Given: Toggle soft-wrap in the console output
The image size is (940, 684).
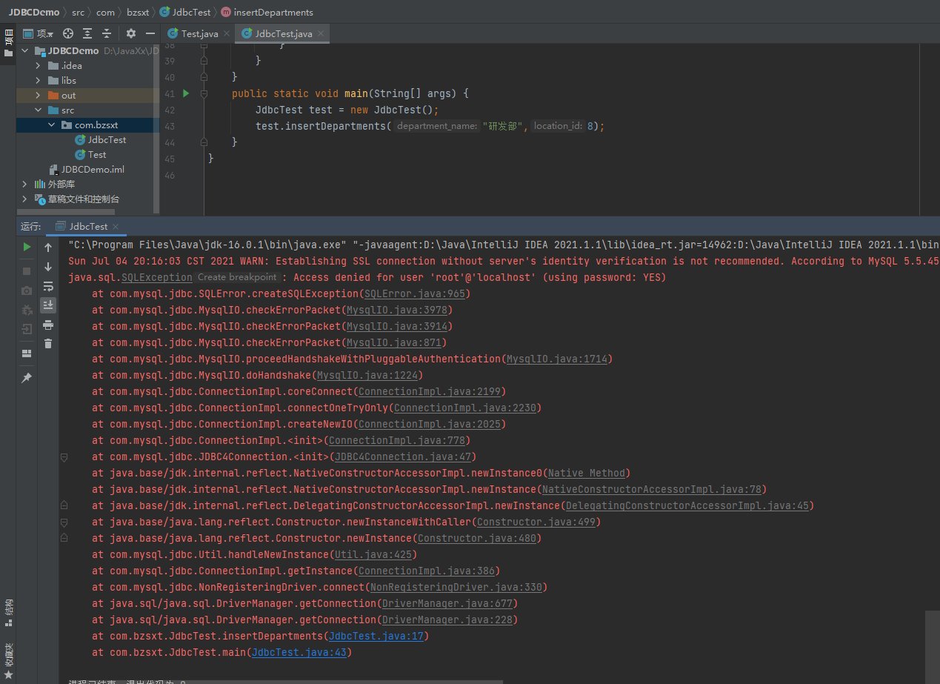Looking at the screenshot, I should pyautogui.click(x=48, y=286).
